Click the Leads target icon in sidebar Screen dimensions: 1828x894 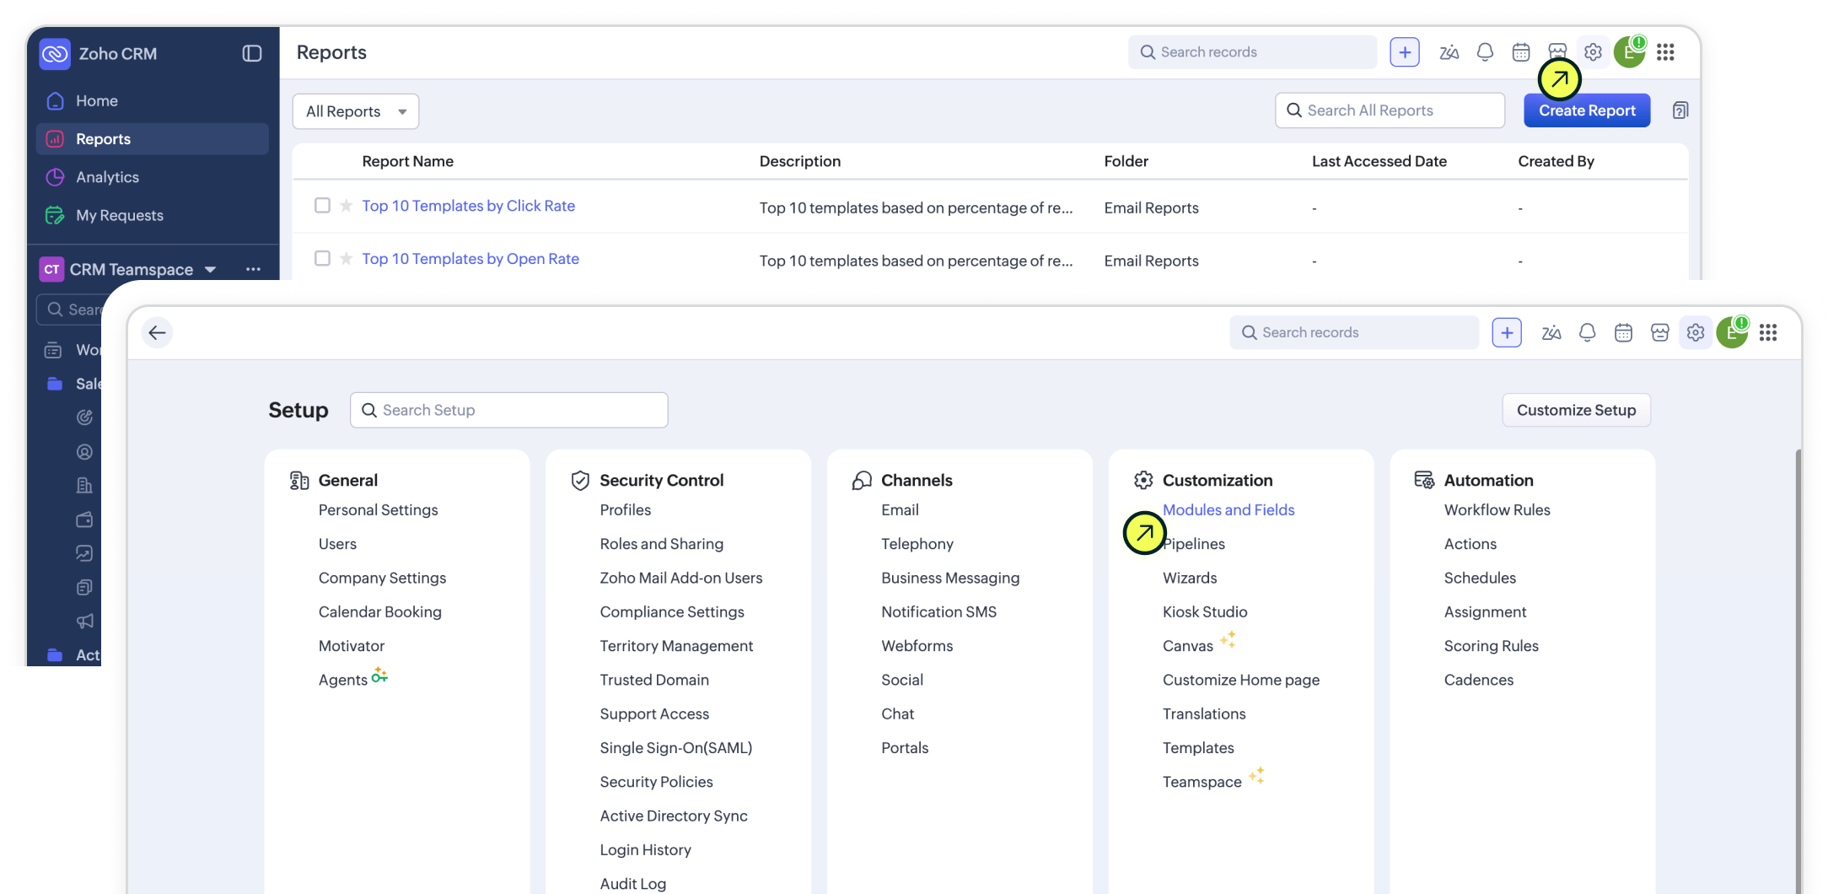[x=84, y=417]
